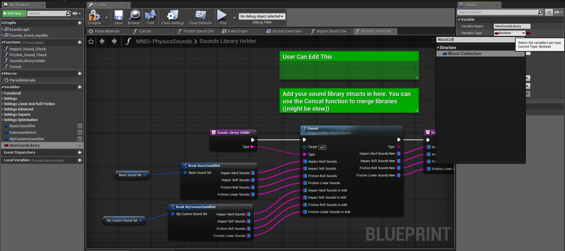565x251 pixels.
Task: Open Class Defaults from the toolbar
Action: pyautogui.click(x=200, y=16)
